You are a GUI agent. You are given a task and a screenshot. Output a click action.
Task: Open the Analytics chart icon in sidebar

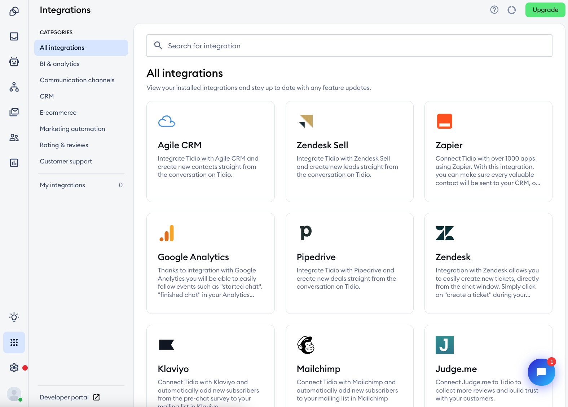click(x=14, y=163)
